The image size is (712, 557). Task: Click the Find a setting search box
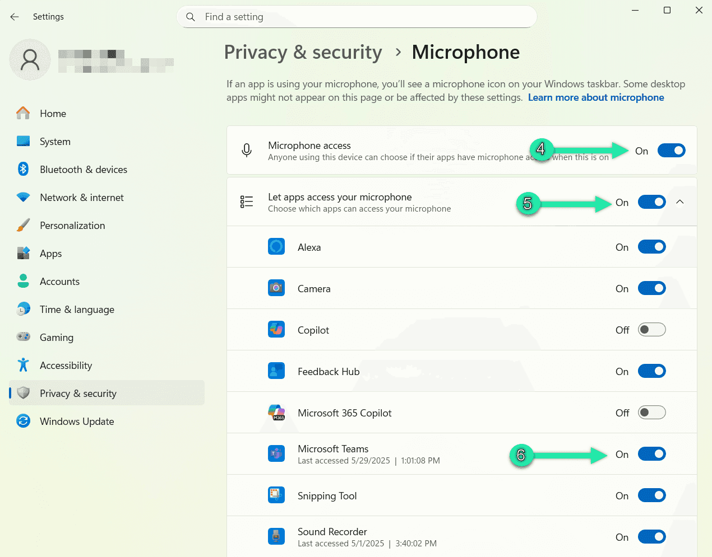(x=357, y=17)
